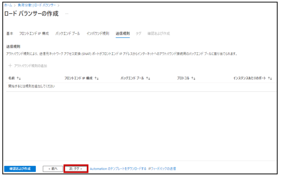The image size is (281, 177).
Task: Go to the バックエンド プール tab
Action: point(67,34)
